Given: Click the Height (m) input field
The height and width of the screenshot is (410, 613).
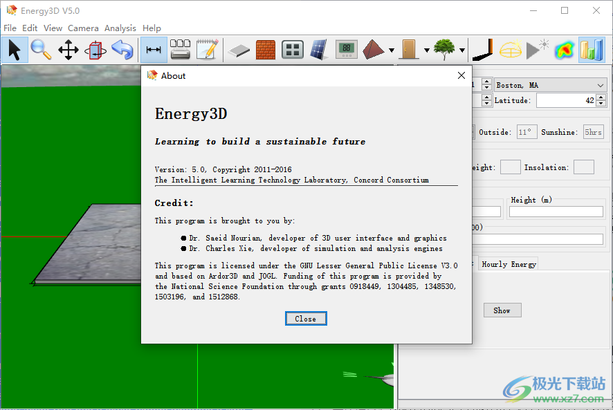Looking at the screenshot, I should 556,212.
